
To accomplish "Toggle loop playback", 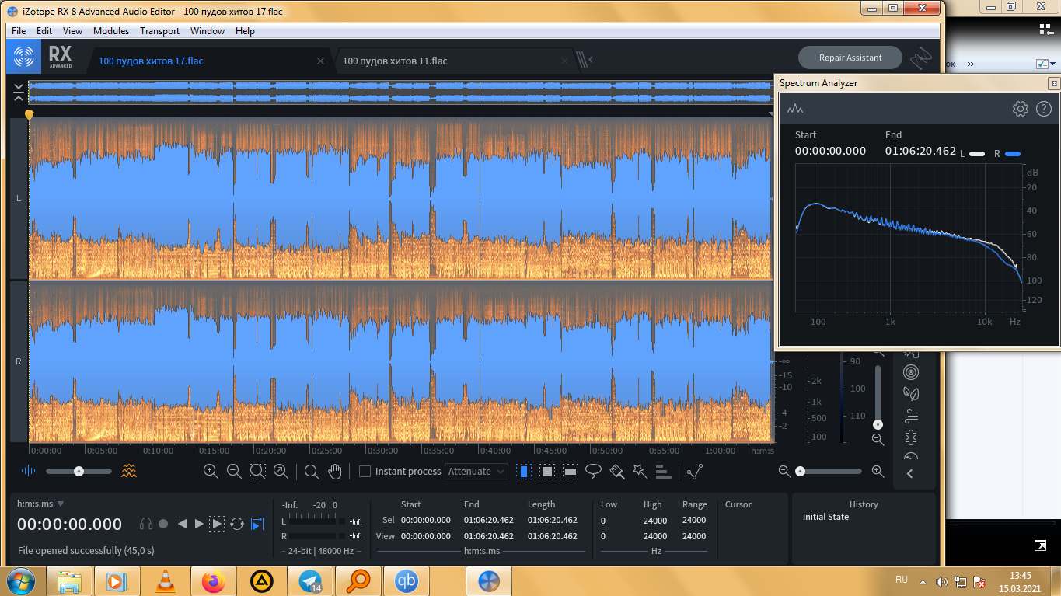I will pos(237,524).
